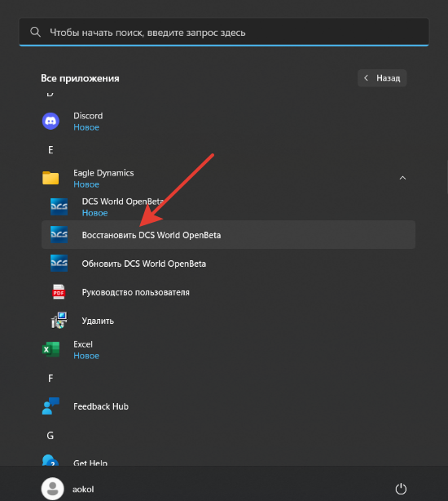Open Руководство пользователя entry label
The image size is (448, 501).
(136, 292)
